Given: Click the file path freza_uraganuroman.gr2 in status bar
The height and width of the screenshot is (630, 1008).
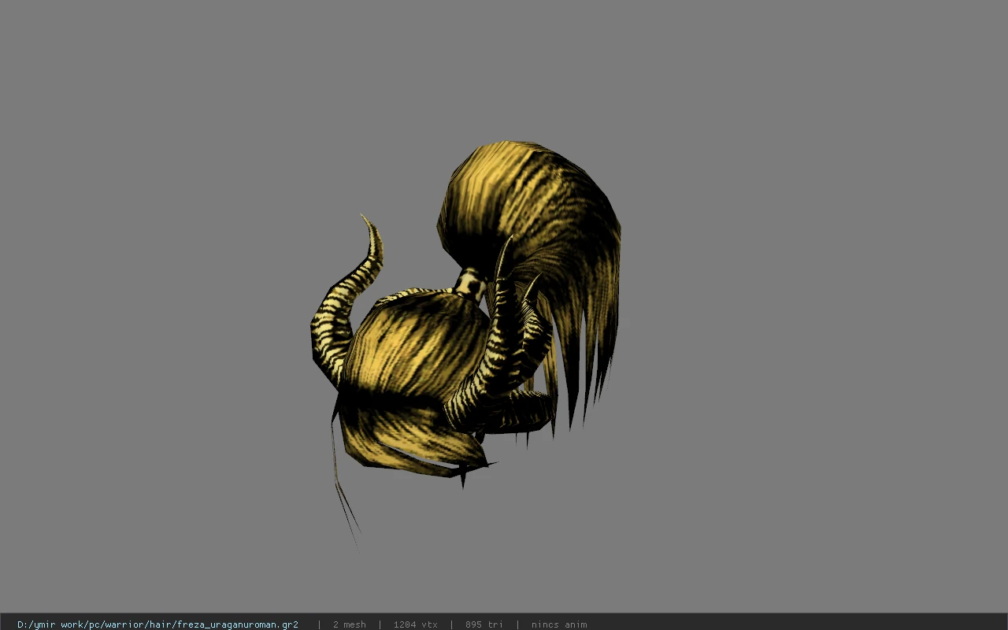Looking at the screenshot, I should click(157, 624).
